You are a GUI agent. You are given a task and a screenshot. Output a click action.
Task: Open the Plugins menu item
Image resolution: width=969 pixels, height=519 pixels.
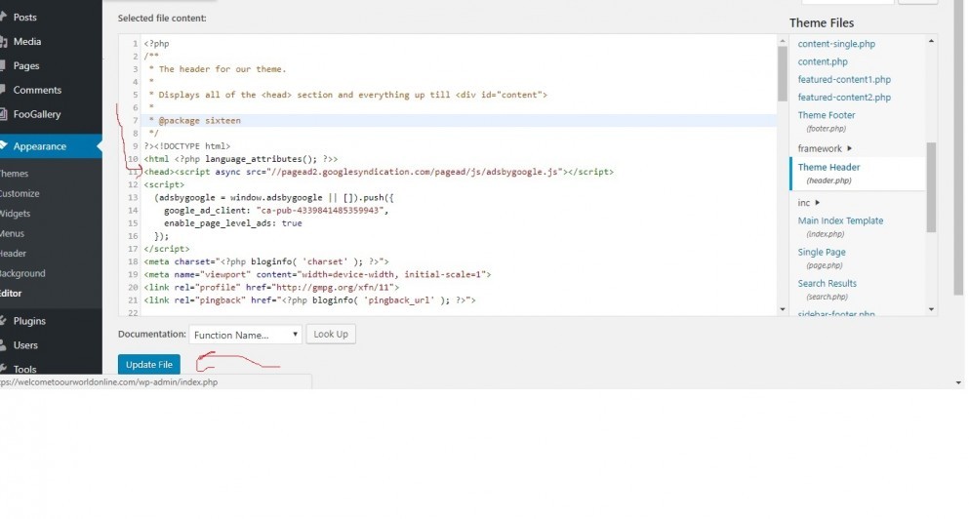29,321
